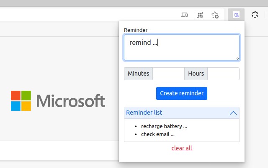Click the reminder extension icon in toolbar
The height and width of the screenshot is (168, 268).
(236, 15)
